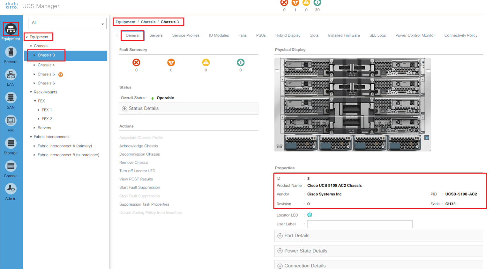The width and height of the screenshot is (493, 269).
Task: Switch to the Power Control Monitor tab
Action: 415,35
